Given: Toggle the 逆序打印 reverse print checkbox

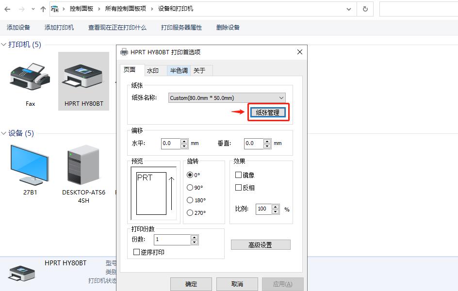Looking at the screenshot, I should [136, 252].
